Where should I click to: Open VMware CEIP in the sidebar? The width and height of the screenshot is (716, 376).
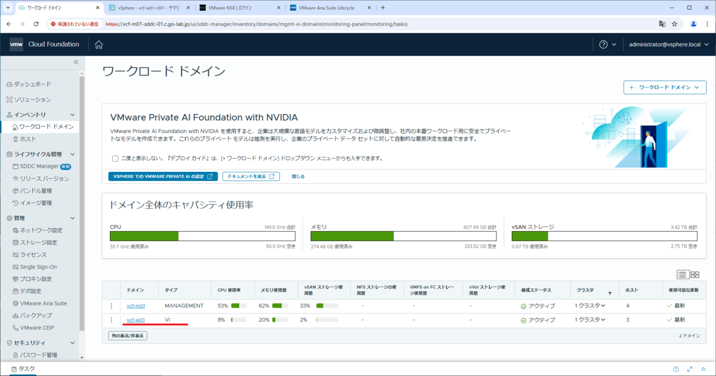[x=34, y=328]
